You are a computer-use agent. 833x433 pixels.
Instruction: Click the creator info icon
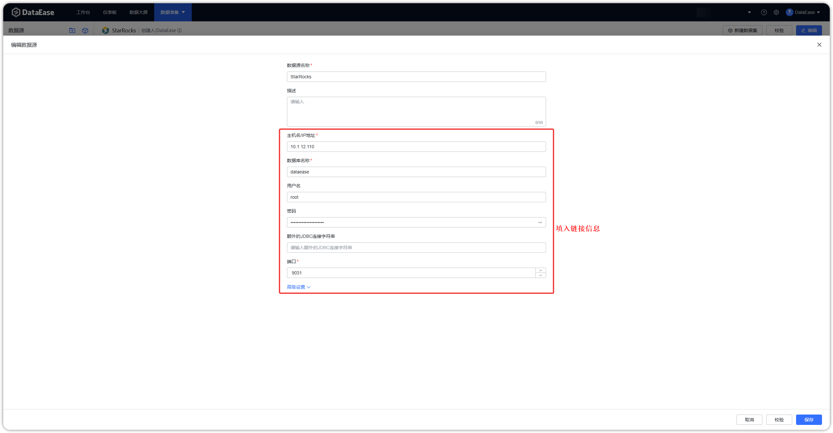(179, 30)
